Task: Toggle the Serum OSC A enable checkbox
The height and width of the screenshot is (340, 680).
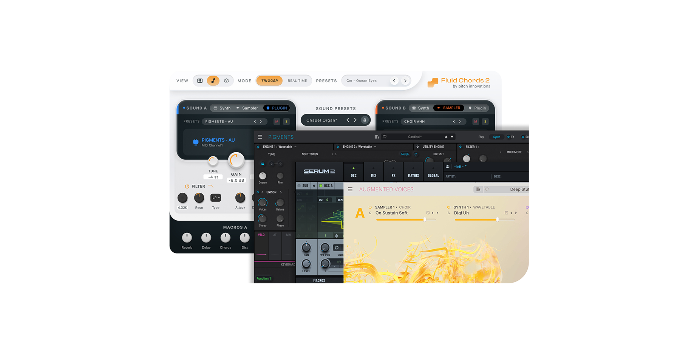Action: click(321, 186)
